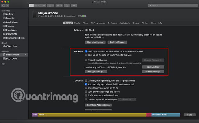
Task: Tick Manually manage music, films and TV
Action: click(86, 81)
